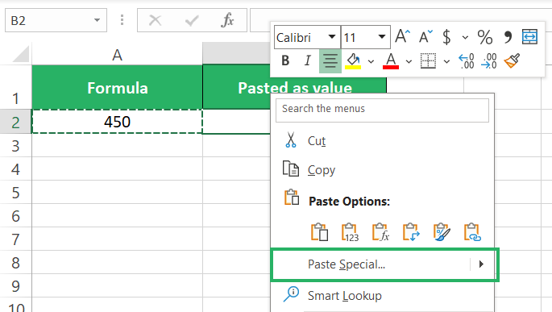Click the Enter checkmark in formula bar

tap(192, 20)
